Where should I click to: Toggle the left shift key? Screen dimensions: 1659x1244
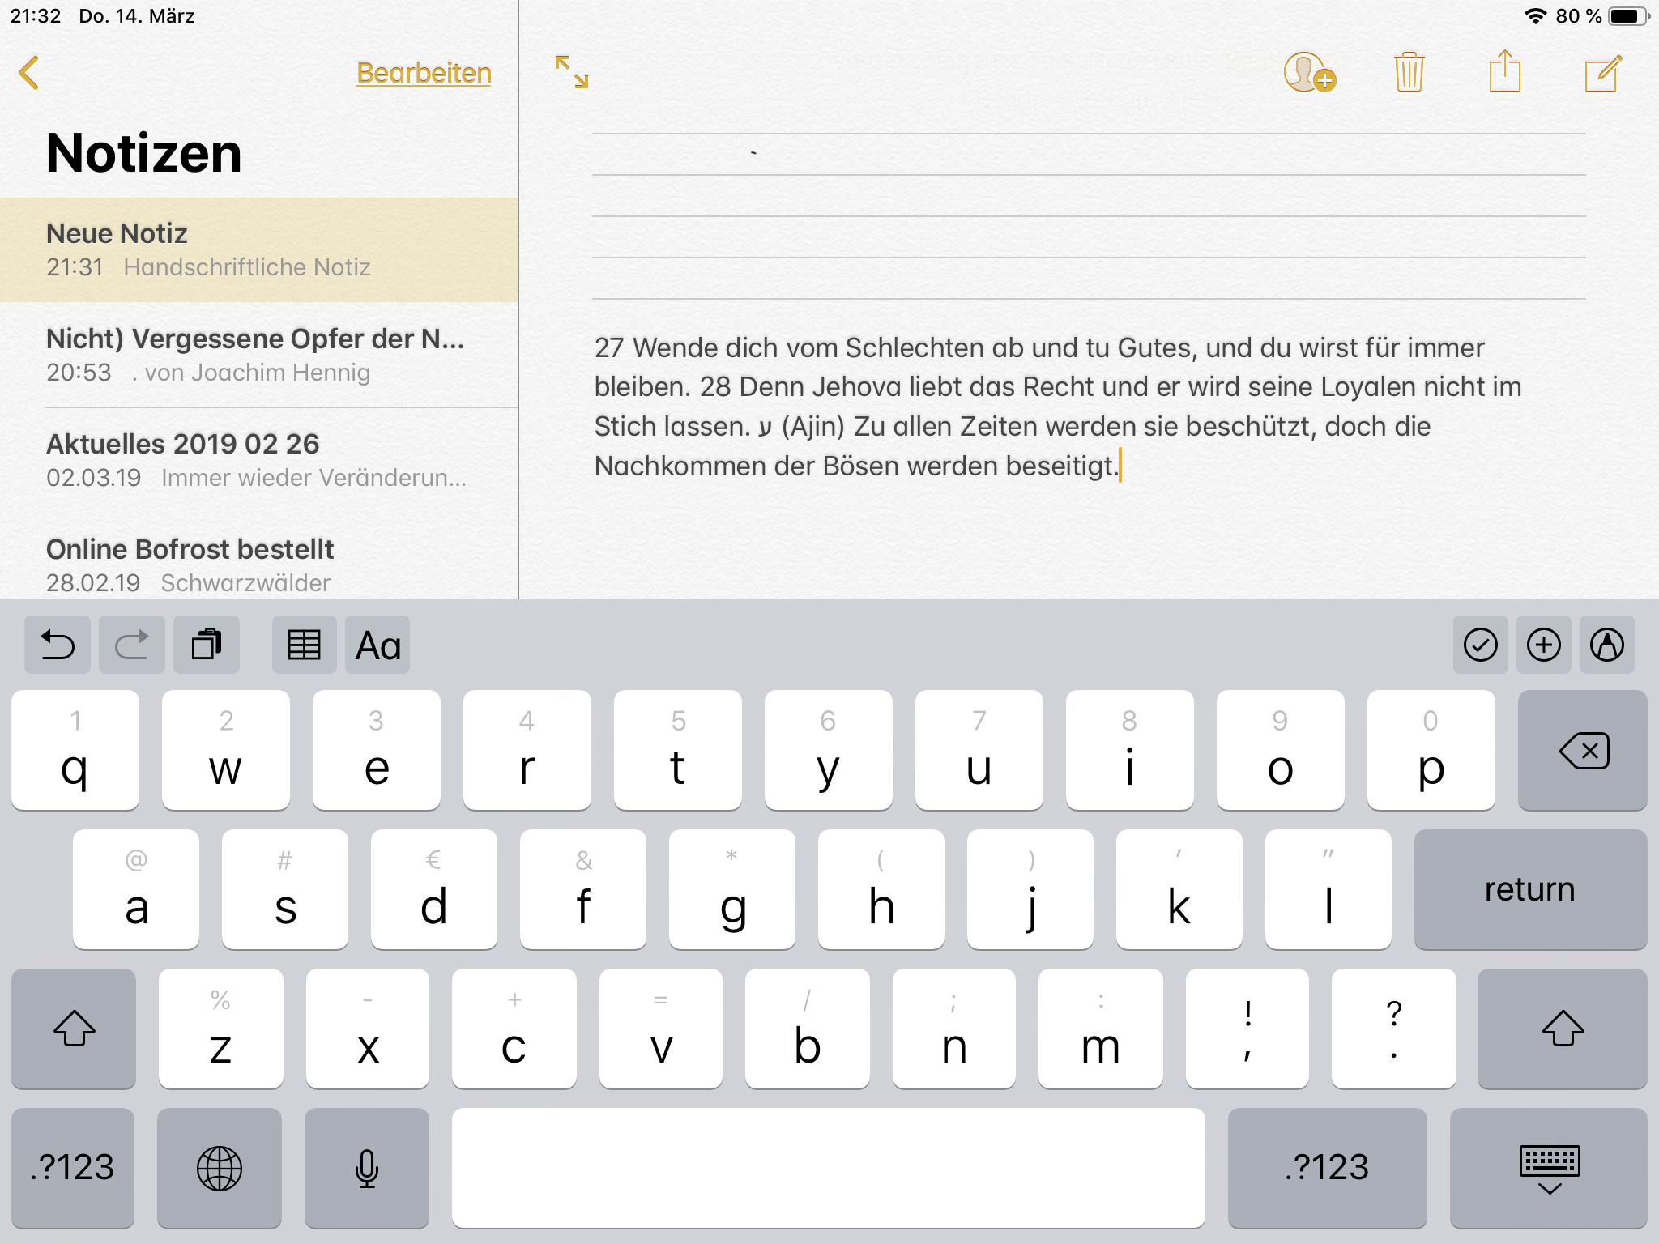[74, 1029]
